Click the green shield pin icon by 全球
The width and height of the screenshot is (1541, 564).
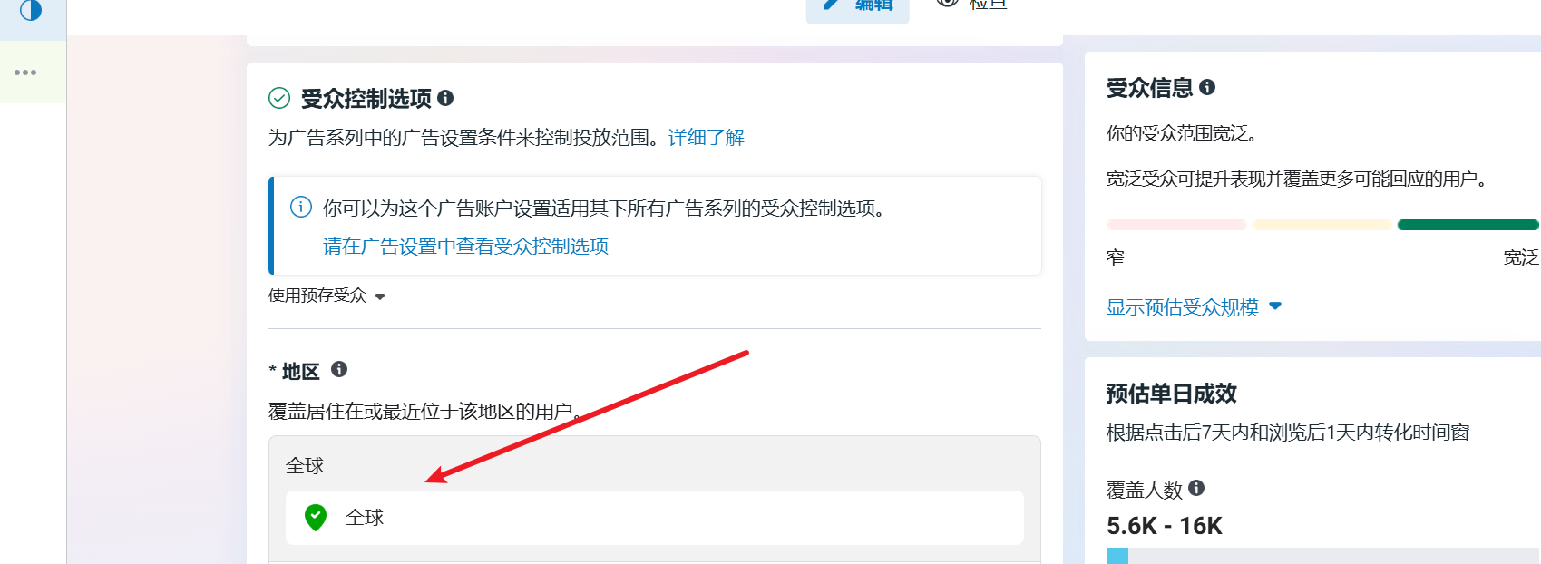pyautogui.click(x=316, y=518)
